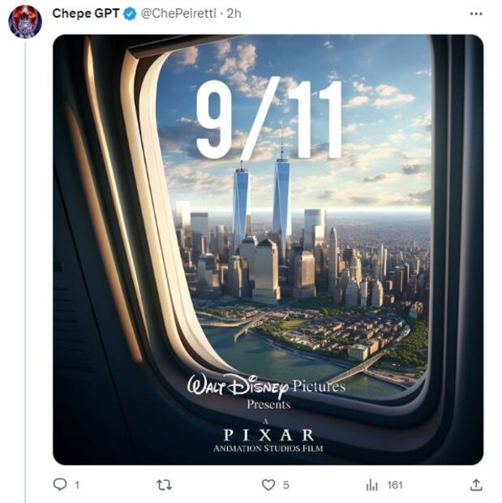Click the blue verified checkmark badge
502x503 pixels.
131,14
